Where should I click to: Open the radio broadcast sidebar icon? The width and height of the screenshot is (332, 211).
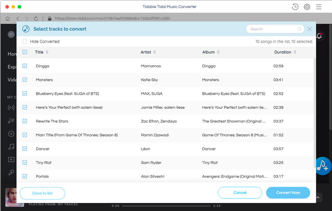tap(11, 108)
